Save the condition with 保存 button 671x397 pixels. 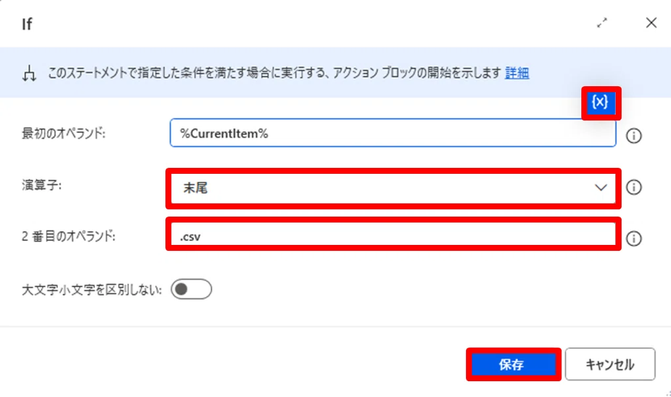click(513, 365)
